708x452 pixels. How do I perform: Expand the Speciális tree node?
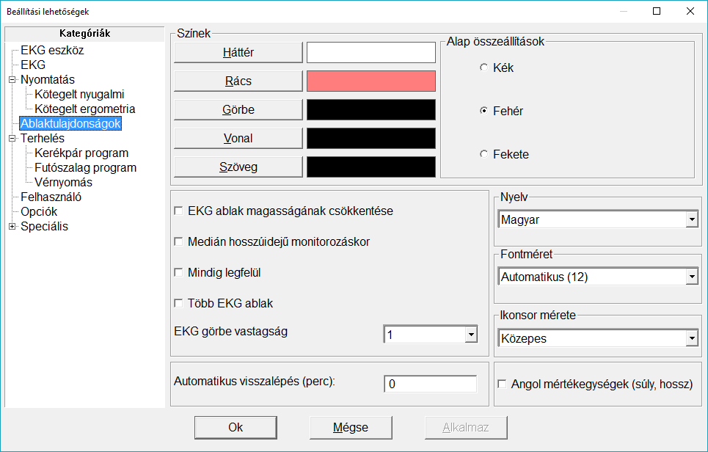pos(12,227)
